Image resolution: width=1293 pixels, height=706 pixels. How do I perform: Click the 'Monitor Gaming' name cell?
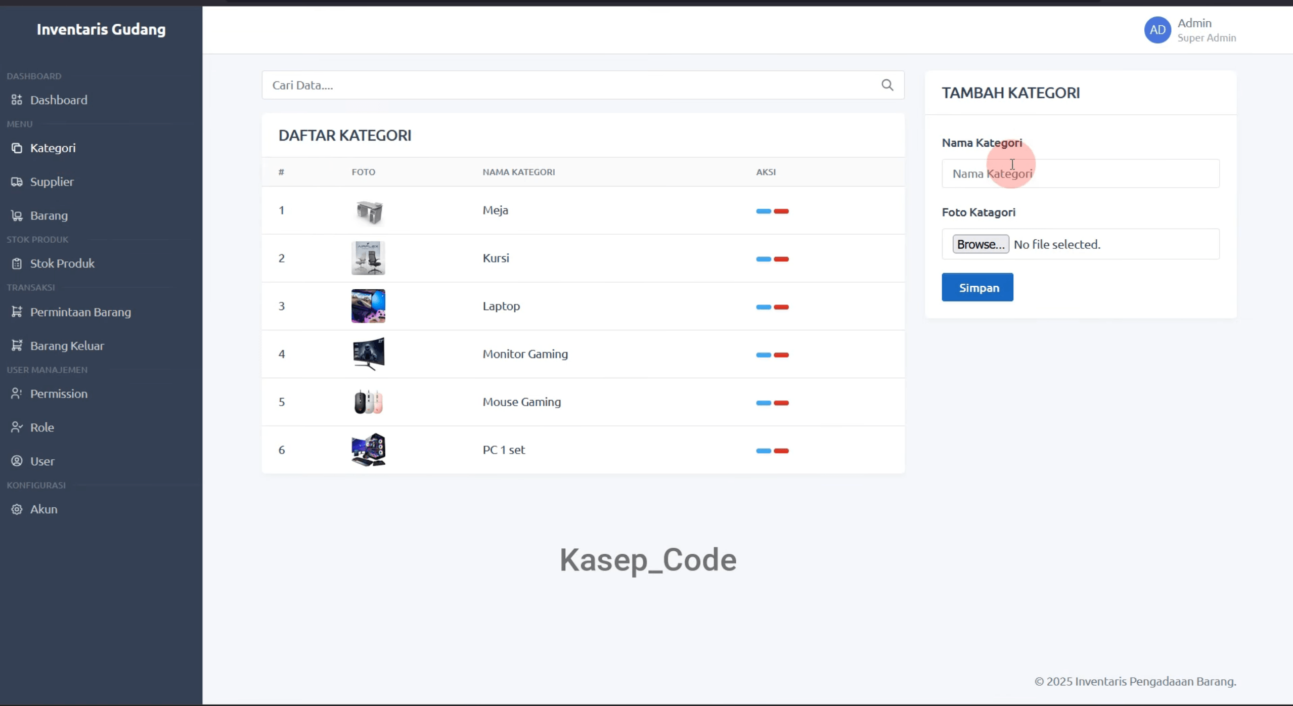point(525,354)
